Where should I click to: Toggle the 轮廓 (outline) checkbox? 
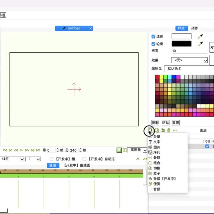(153, 44)
